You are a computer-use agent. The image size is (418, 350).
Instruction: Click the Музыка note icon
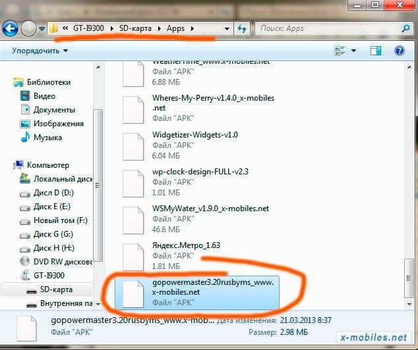pyautogui.click(x=25, y=137)
